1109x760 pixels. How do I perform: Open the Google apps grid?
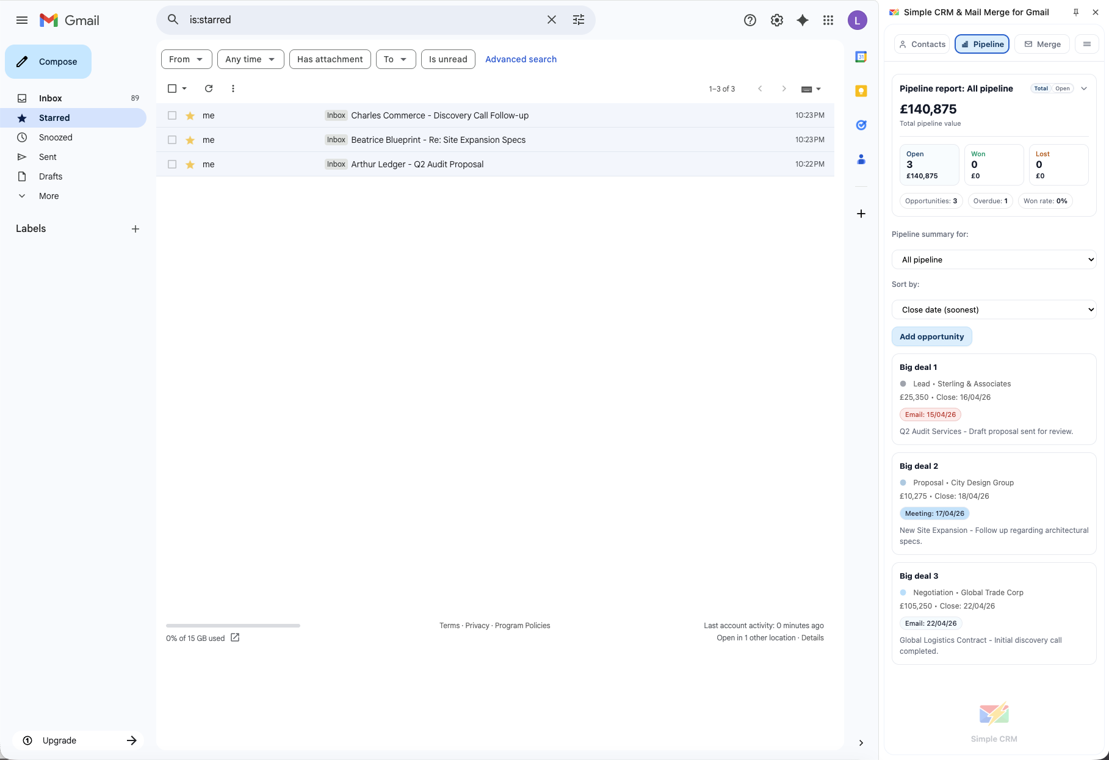click(x=828, y=20)
